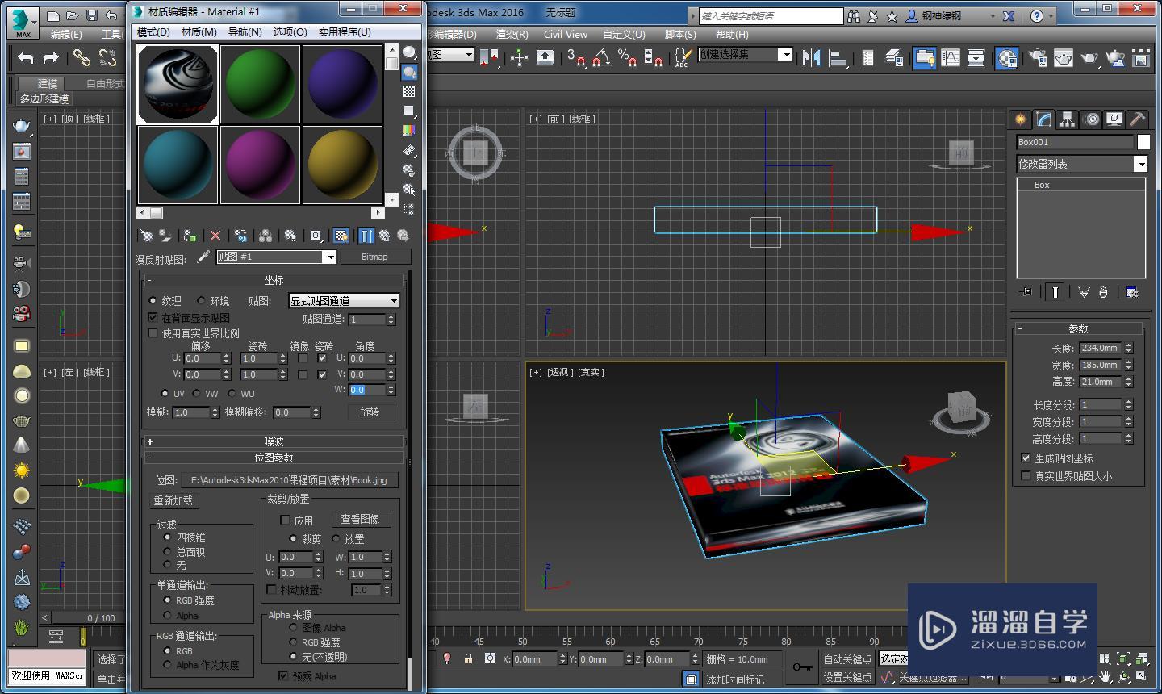Viewport: 1162px width, 694px height.
Task: Open 显式贴图通道 mapping dropdown
Action: click(x=345, y=301)
